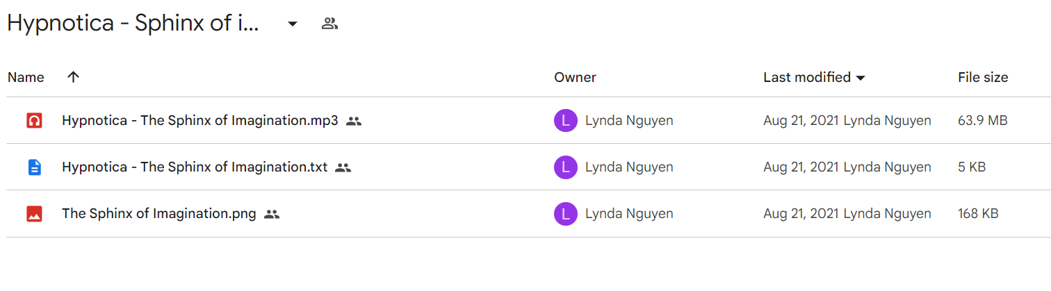Click the Hypnotica - Sphinx of i... folder title

133,24
